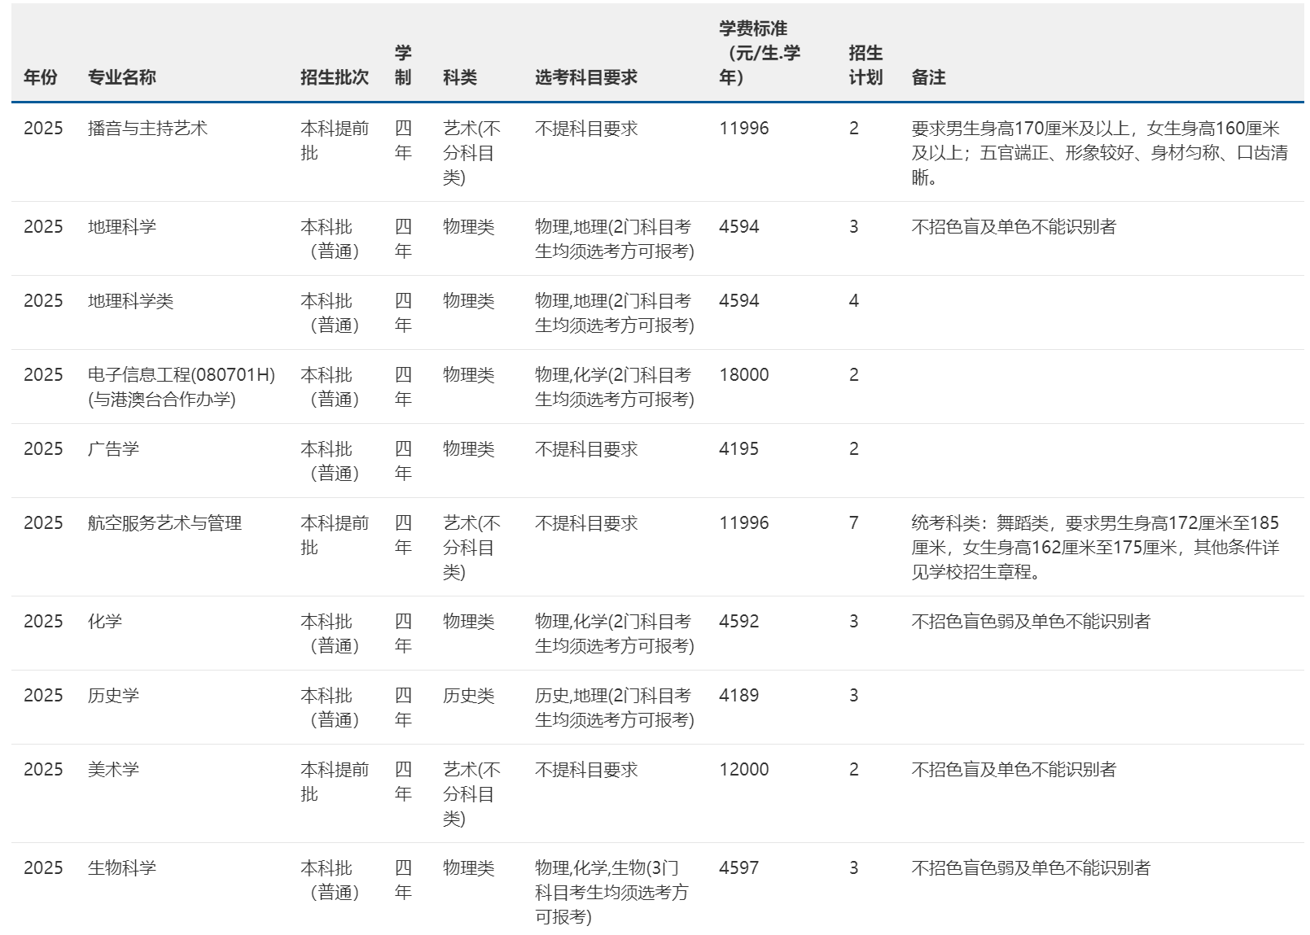Sort by the 招生批次 column header

point(334,79)
